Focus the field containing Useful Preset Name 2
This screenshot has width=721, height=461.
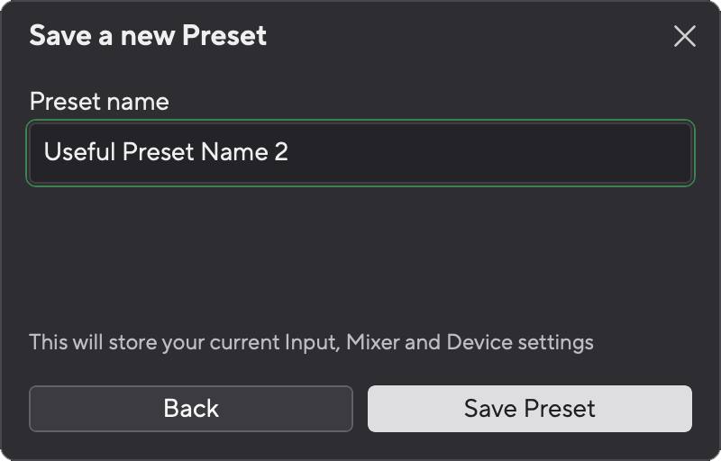click(x=360, y=152)
